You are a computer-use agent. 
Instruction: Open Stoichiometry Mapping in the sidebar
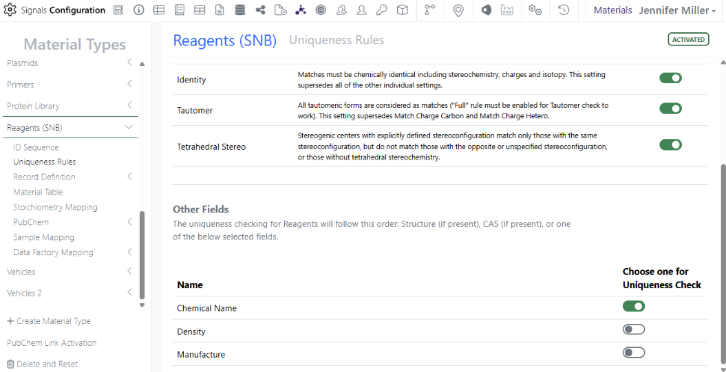pos(55,207)
